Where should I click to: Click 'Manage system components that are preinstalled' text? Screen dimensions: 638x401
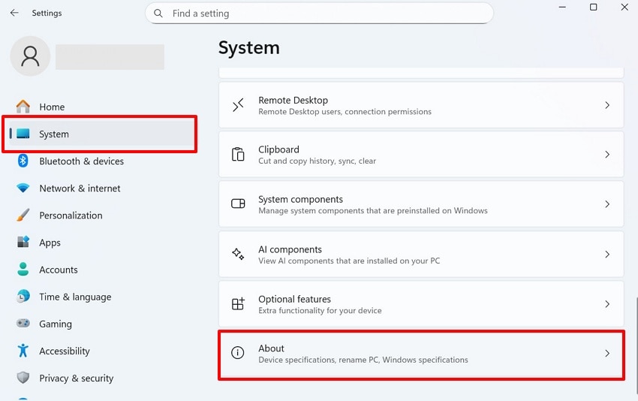point(373,210)
